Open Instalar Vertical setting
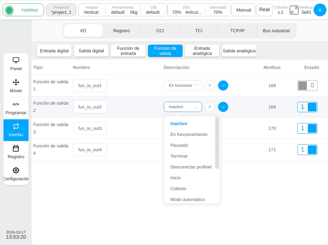 pos(91,10)
